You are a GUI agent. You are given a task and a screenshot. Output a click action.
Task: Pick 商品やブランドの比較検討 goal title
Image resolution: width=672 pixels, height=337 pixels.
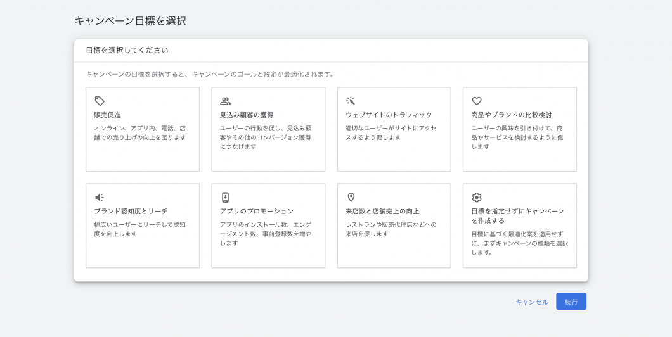pyautogui.click(x=511, y=115)
